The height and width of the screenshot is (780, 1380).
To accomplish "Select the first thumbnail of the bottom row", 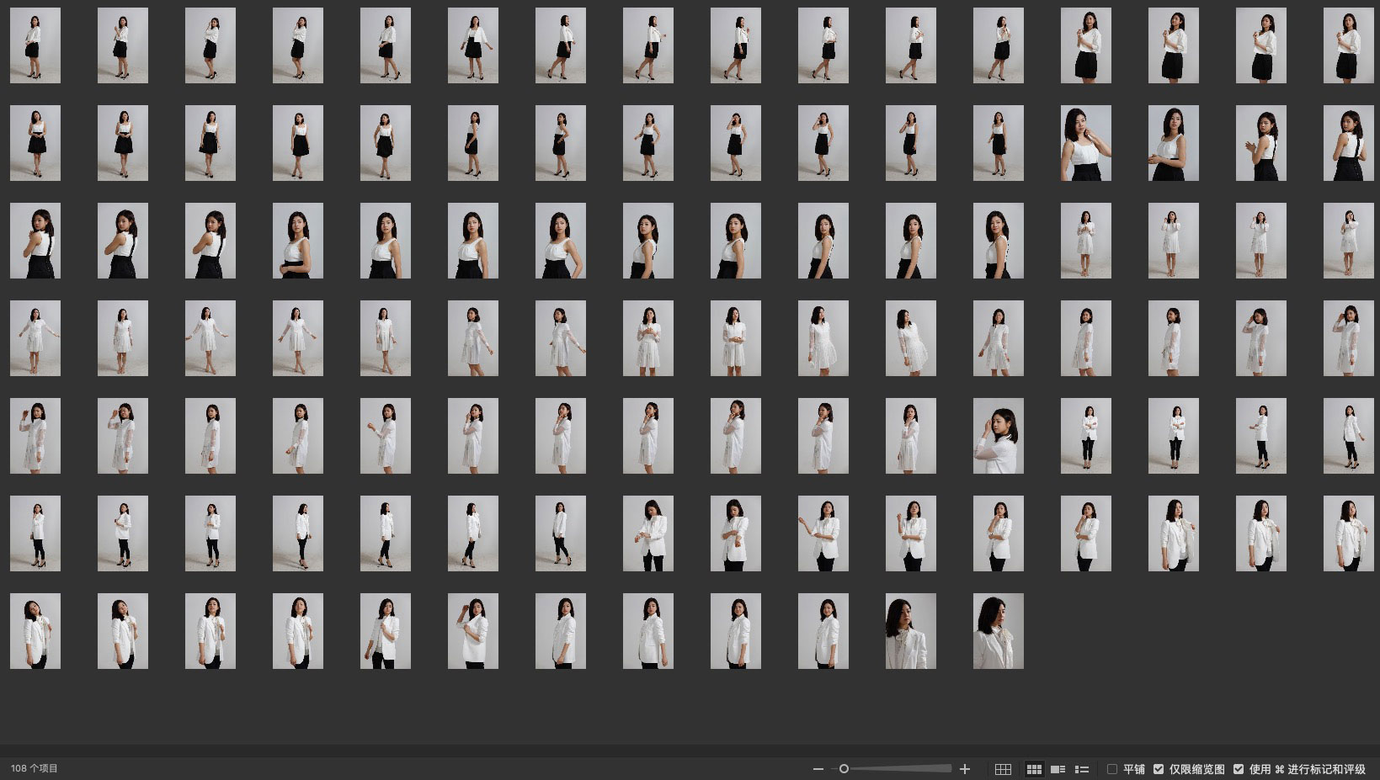I will (35, 631).
